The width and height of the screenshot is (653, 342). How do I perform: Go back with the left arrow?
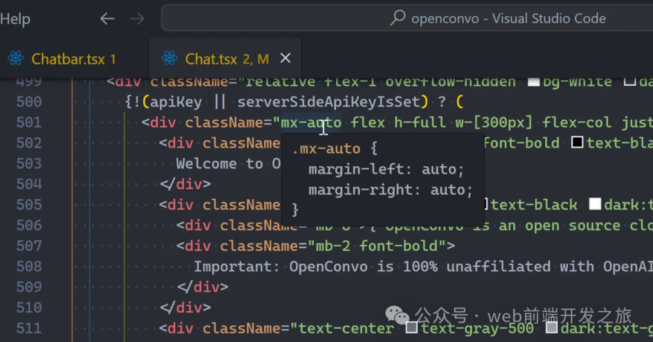[x=108, y=19]
